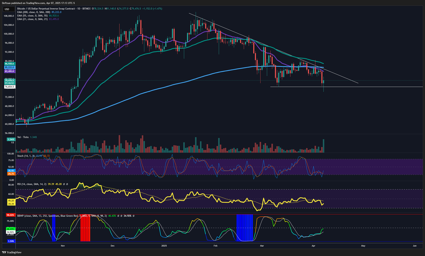Click the 1.59% BBWP axis label
The height and width of the screenshot is (256, 425).
(x=10, y=242)
